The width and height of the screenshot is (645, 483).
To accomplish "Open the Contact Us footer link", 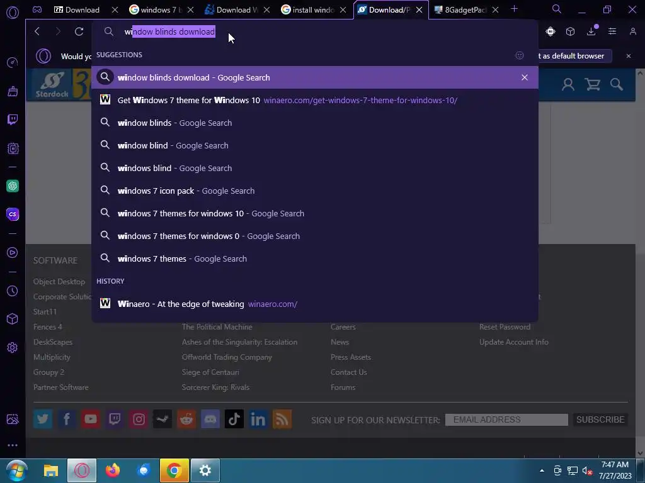I will tap(349, 372).
